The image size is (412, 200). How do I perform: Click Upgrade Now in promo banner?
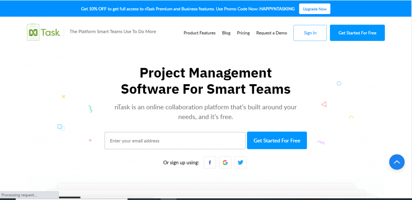315,9
